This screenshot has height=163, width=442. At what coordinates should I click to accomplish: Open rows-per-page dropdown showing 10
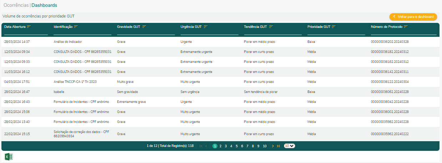[x=290, y=146]
